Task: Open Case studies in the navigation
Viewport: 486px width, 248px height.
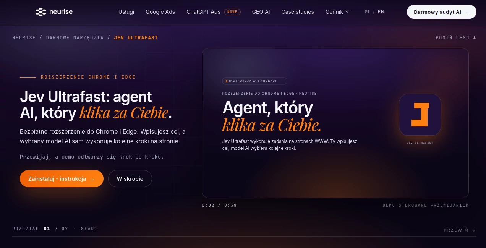Action: click(298, 12)
